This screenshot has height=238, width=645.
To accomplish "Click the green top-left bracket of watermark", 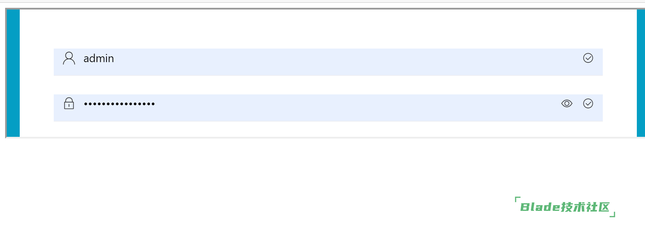I will pyautogui.click(x=517, y=199).
